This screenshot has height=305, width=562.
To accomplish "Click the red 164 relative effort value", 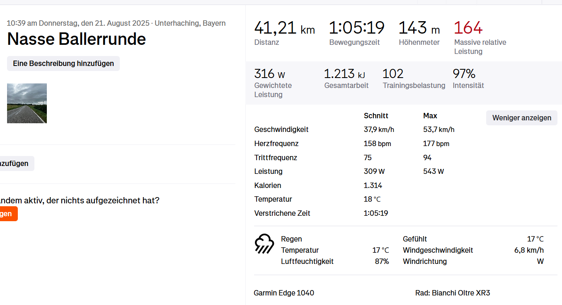I will pos(468,28).
